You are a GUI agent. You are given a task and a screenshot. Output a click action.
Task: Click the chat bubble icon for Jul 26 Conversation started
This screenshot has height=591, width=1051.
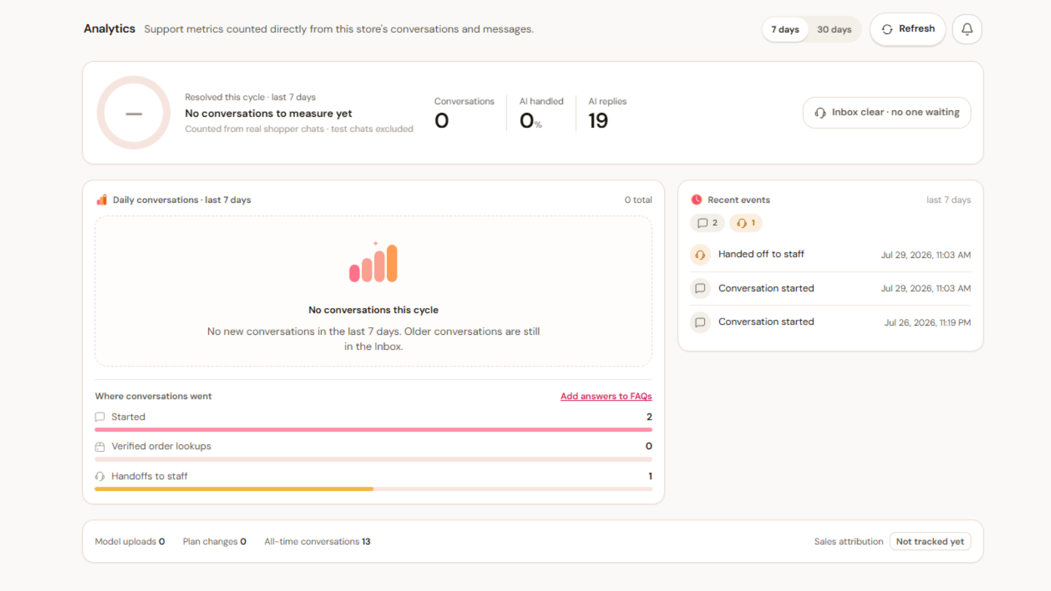[700, 322]
